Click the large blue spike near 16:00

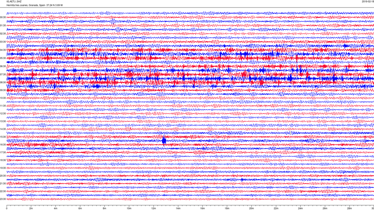[164, 140]
